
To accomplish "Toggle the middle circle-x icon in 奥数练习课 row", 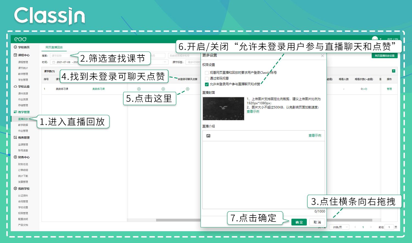I will point(163,89).
